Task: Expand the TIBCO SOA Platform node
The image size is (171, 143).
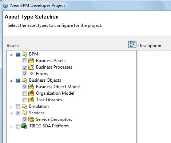Action: [11, 126]
